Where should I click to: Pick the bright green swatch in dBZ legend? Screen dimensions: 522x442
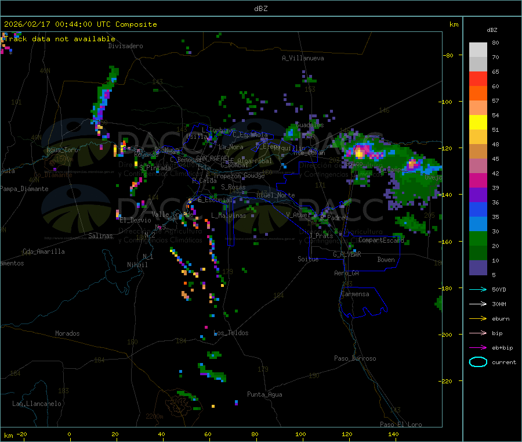[478, 238]
